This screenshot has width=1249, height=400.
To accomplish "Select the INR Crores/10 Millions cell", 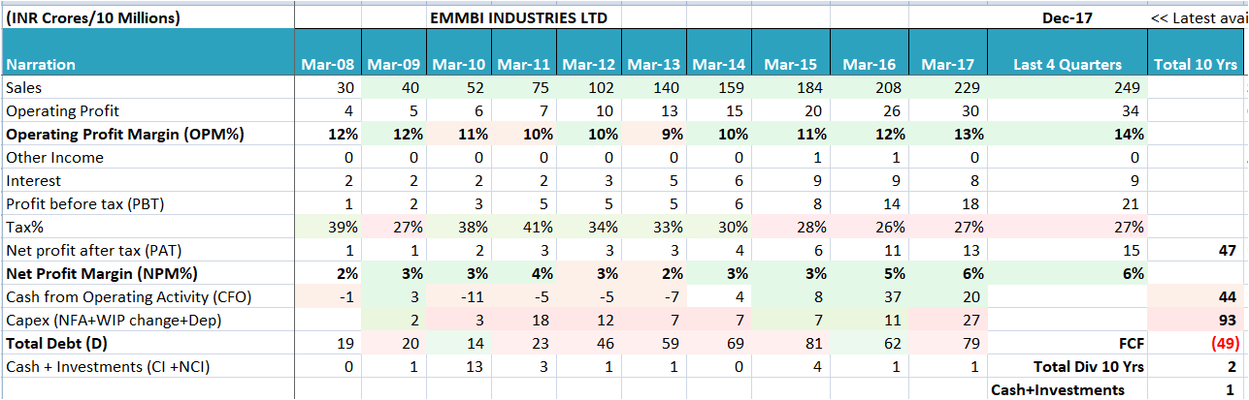I will (93, 18).
